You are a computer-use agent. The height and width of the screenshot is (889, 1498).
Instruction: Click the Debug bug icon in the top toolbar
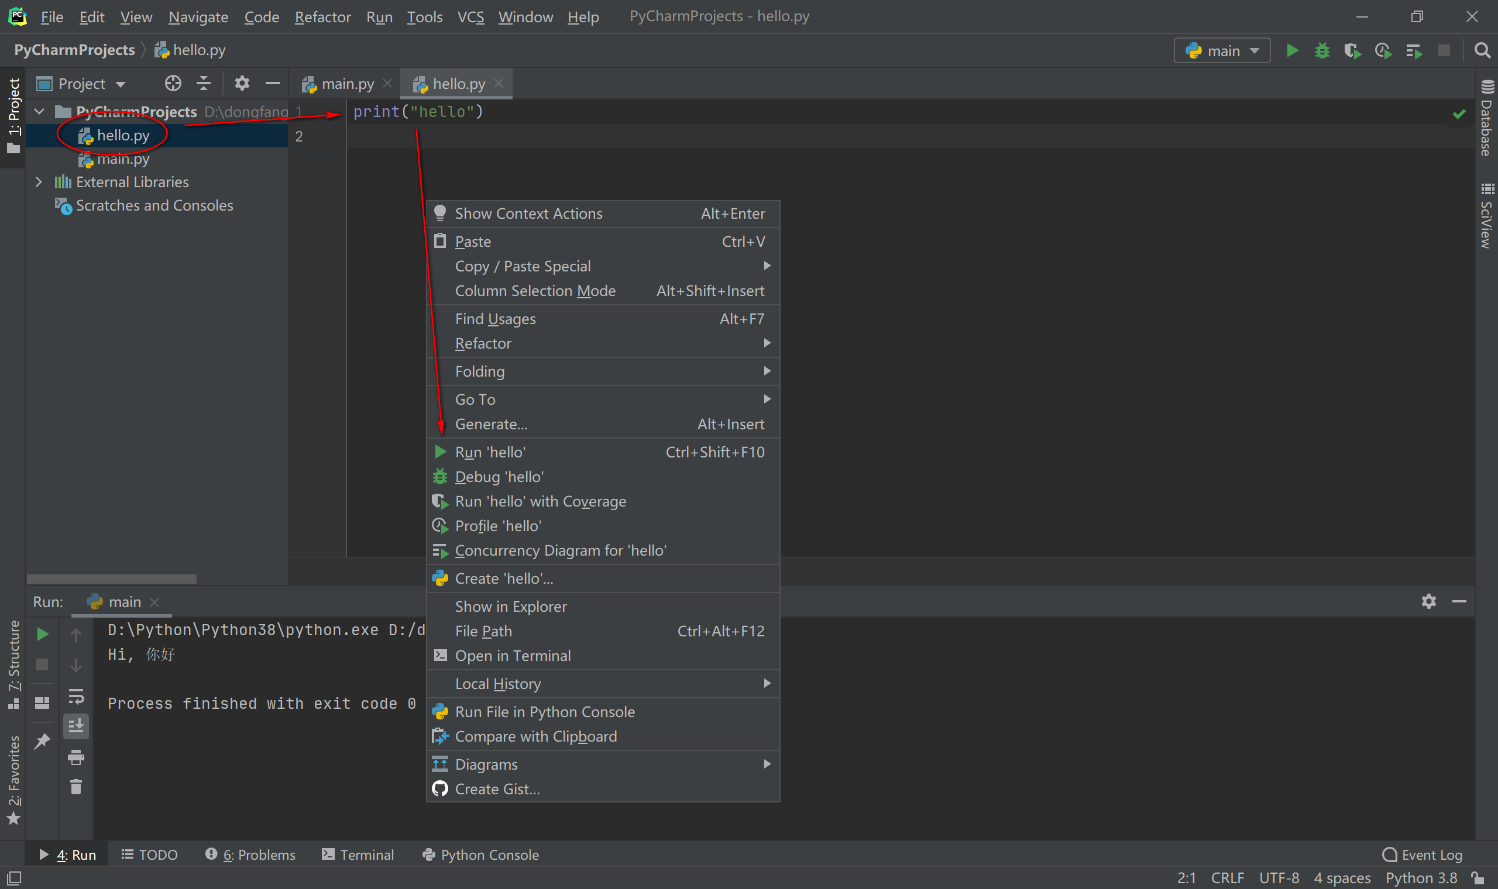(1322, 51)
